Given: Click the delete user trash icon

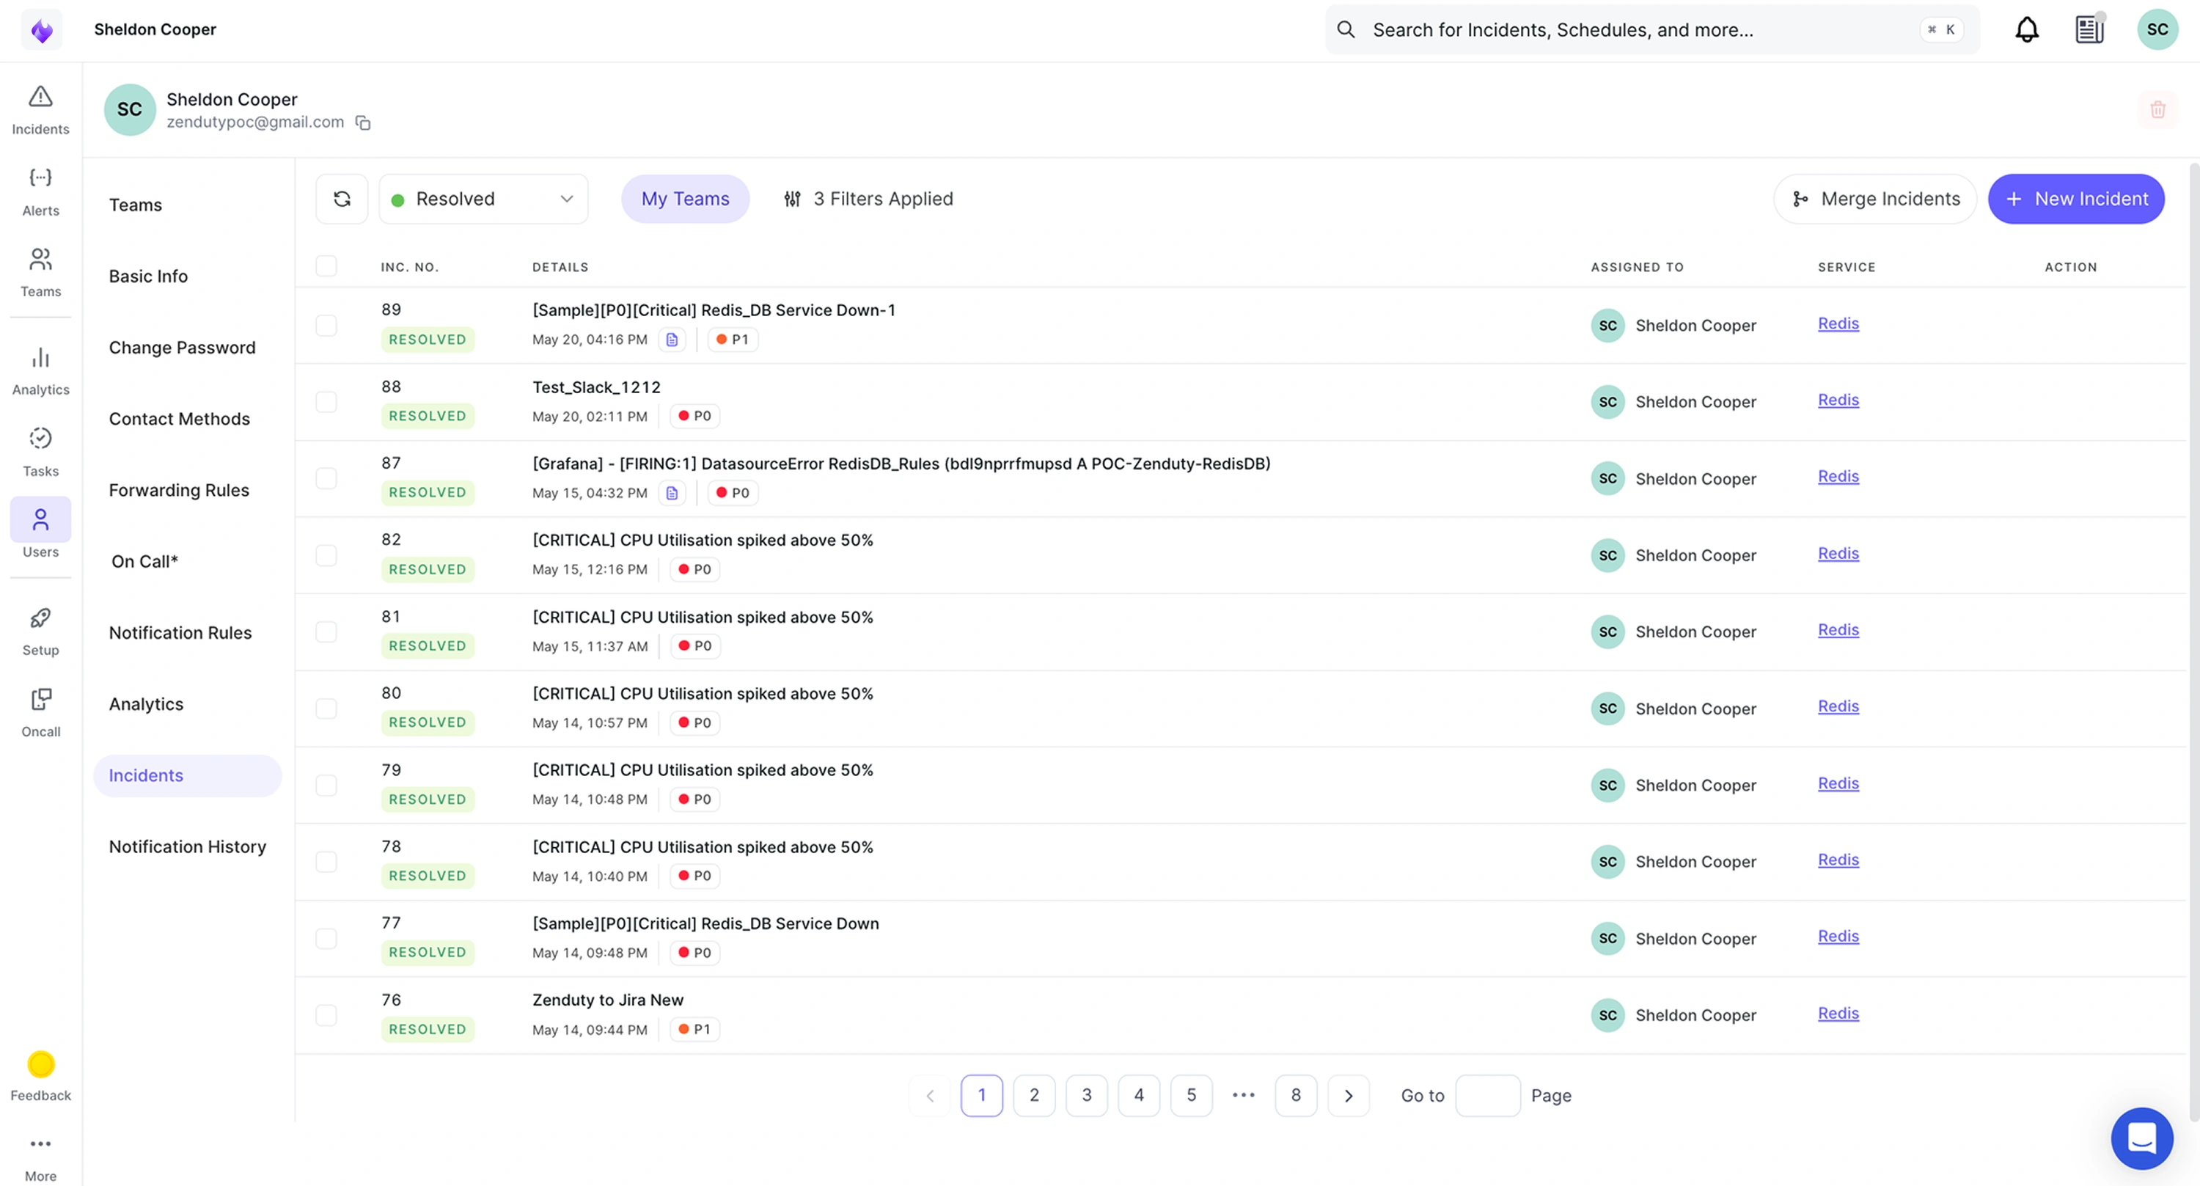Looking at the screenshot, I should click(2157, 109).
